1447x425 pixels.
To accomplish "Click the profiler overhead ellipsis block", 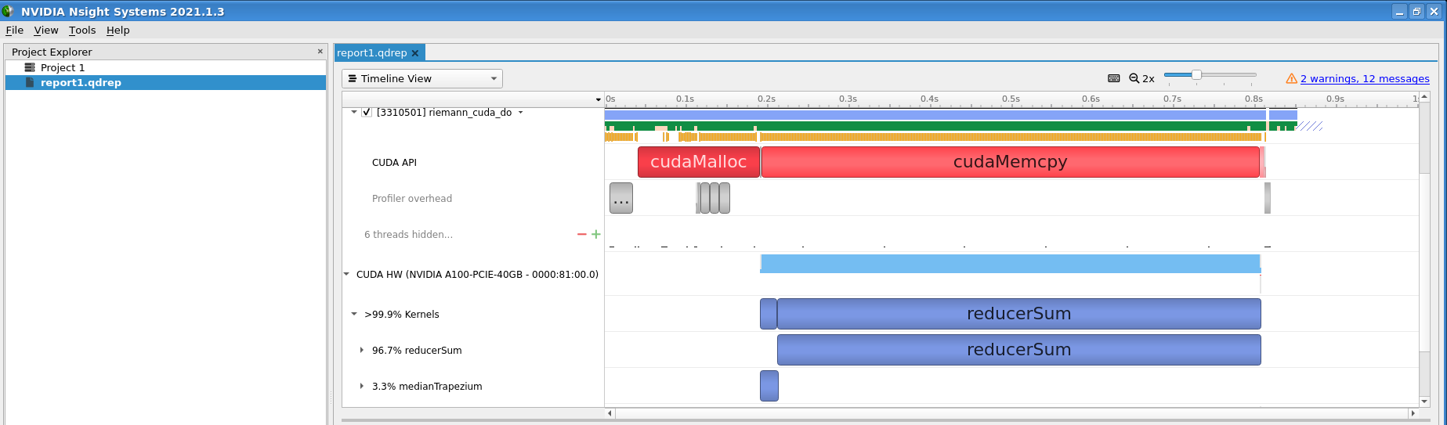I will tap(621, 198).
